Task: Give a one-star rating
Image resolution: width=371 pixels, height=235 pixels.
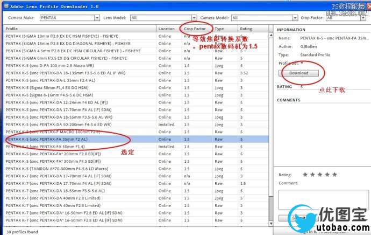Action: tap(305, 175)
